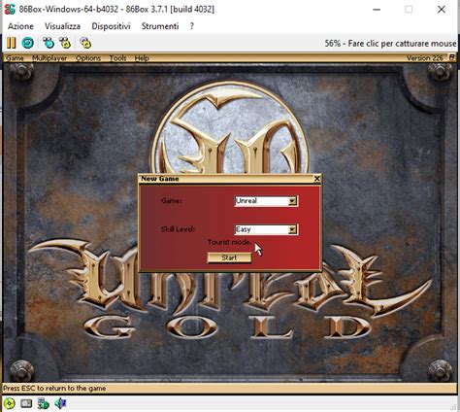Open the Visualizza menu
This screenshot has height=412, width=460.
coord(62,26)
